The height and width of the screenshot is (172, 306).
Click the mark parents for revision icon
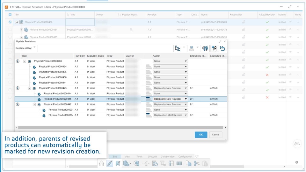[x=214, y=48]
